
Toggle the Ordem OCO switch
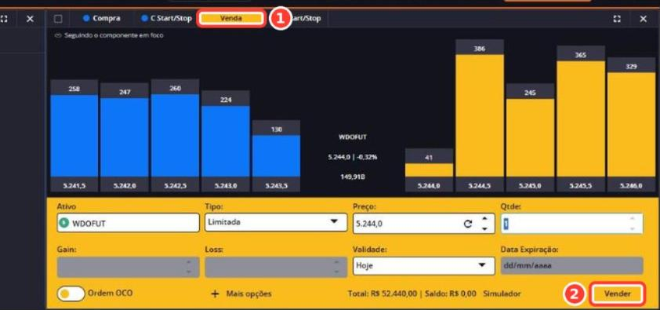pyautogui.click(x=71, y=294)
